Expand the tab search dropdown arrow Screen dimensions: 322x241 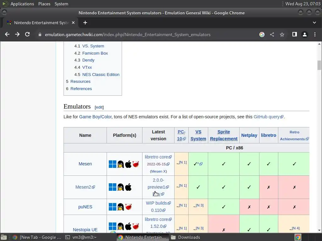[314, 23]
